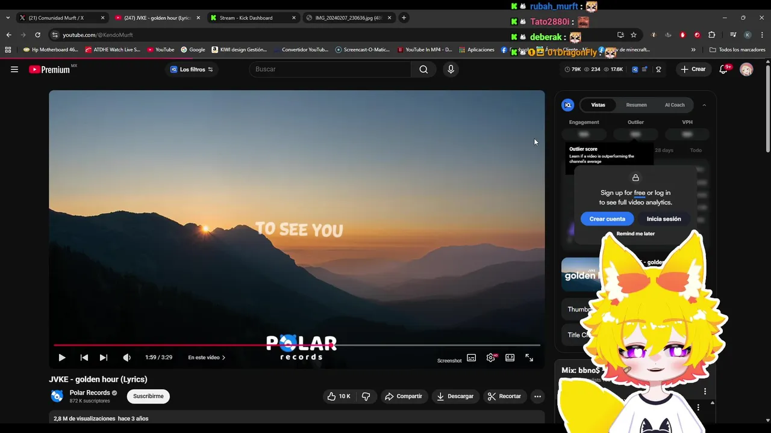This screenshot has height=433, width=771.
Task: Open Todos los marcadores folder
Action: tap(738, 50)
